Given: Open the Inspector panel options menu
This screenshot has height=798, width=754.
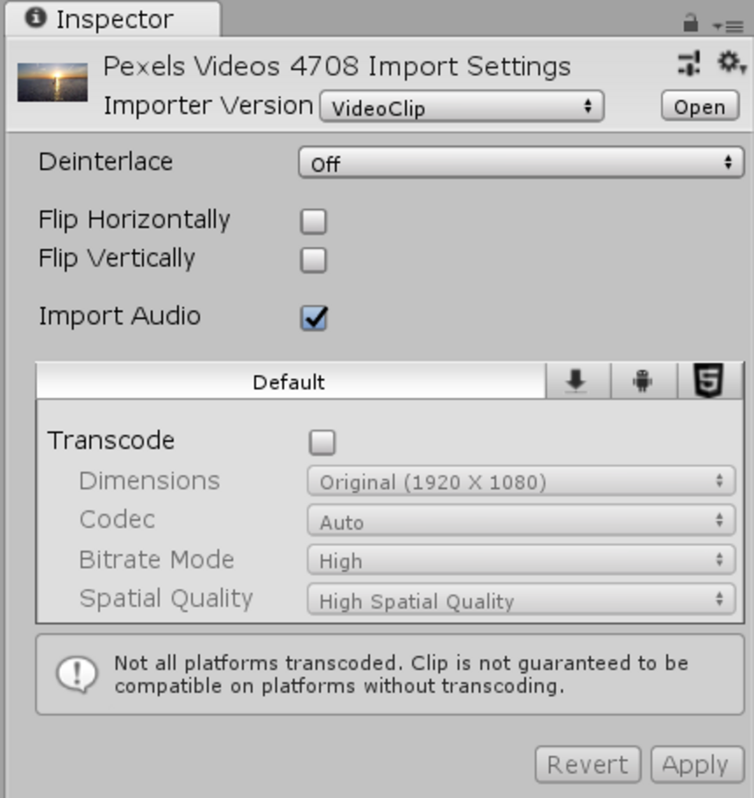Looking at the screenshot, I should coord(728,26).
